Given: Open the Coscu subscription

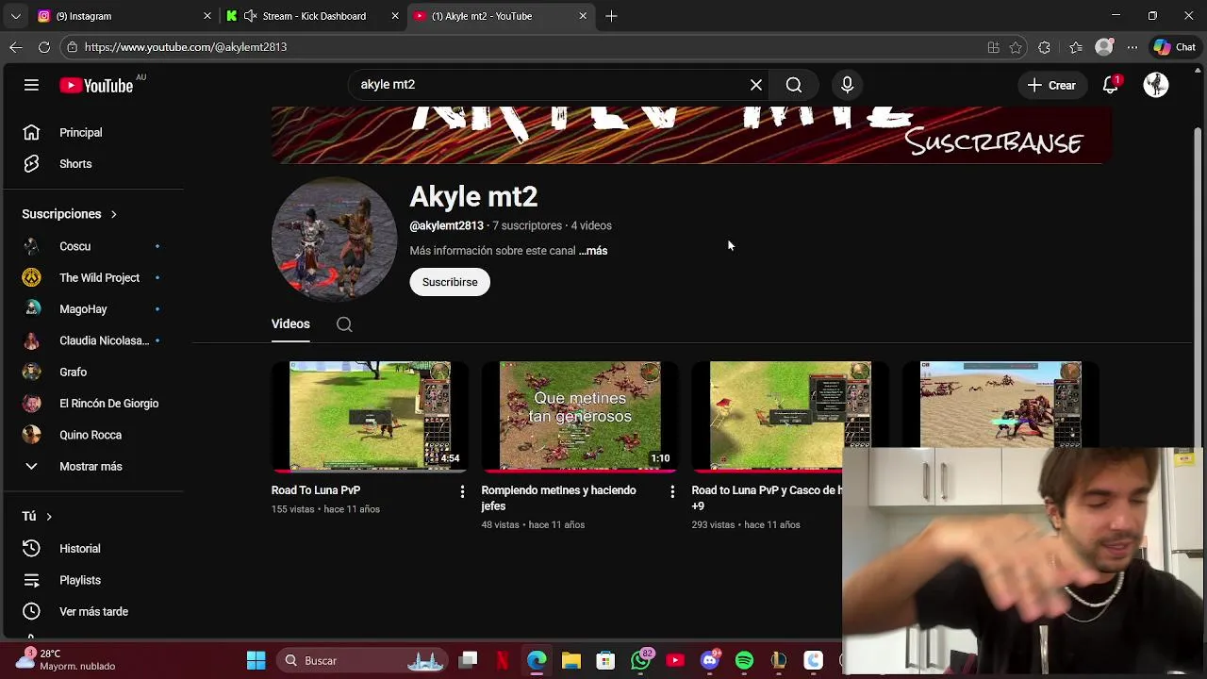Looking at the screenshot, I should pyautogui.click(x=92, y=246).
